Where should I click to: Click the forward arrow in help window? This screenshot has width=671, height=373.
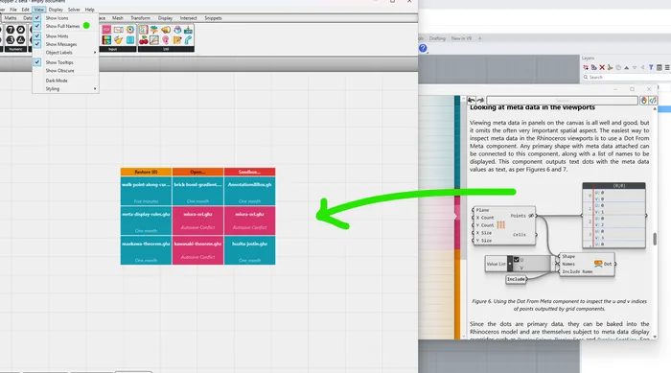tap(480, 101)
